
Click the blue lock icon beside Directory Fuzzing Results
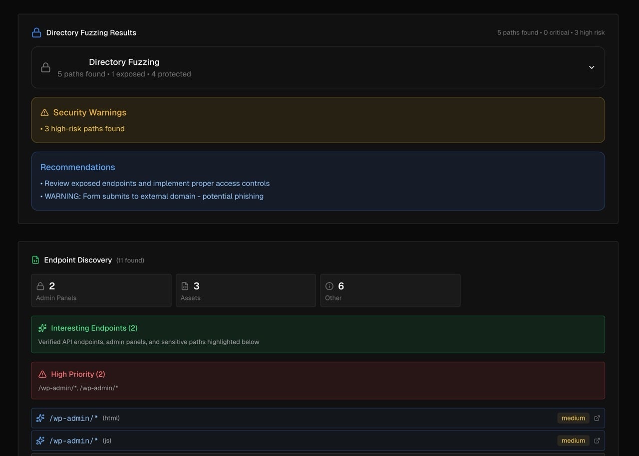click(36, 33)
